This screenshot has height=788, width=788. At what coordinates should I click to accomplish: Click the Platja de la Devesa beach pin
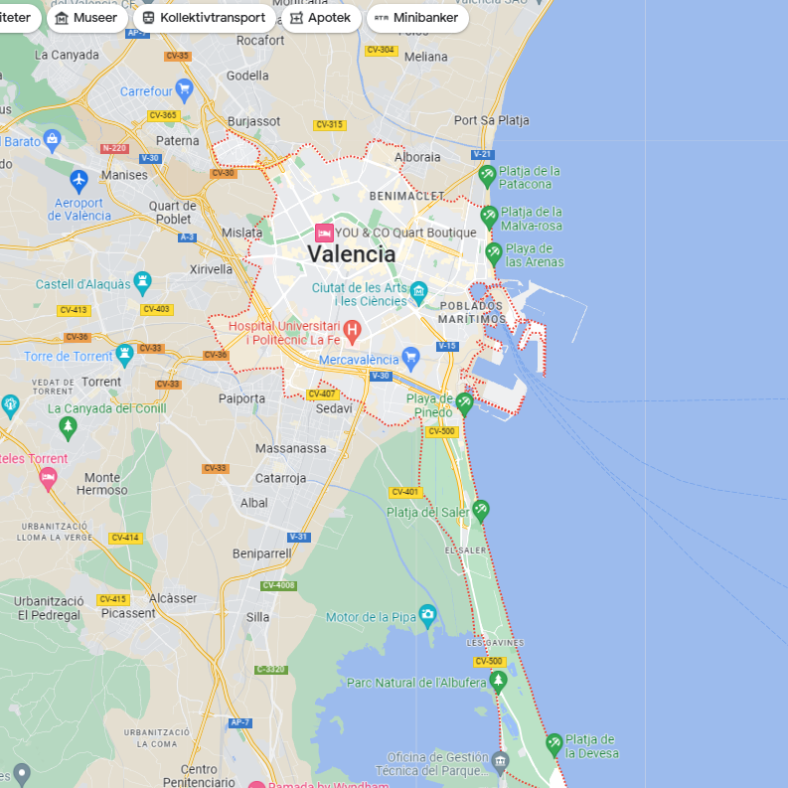554,745
